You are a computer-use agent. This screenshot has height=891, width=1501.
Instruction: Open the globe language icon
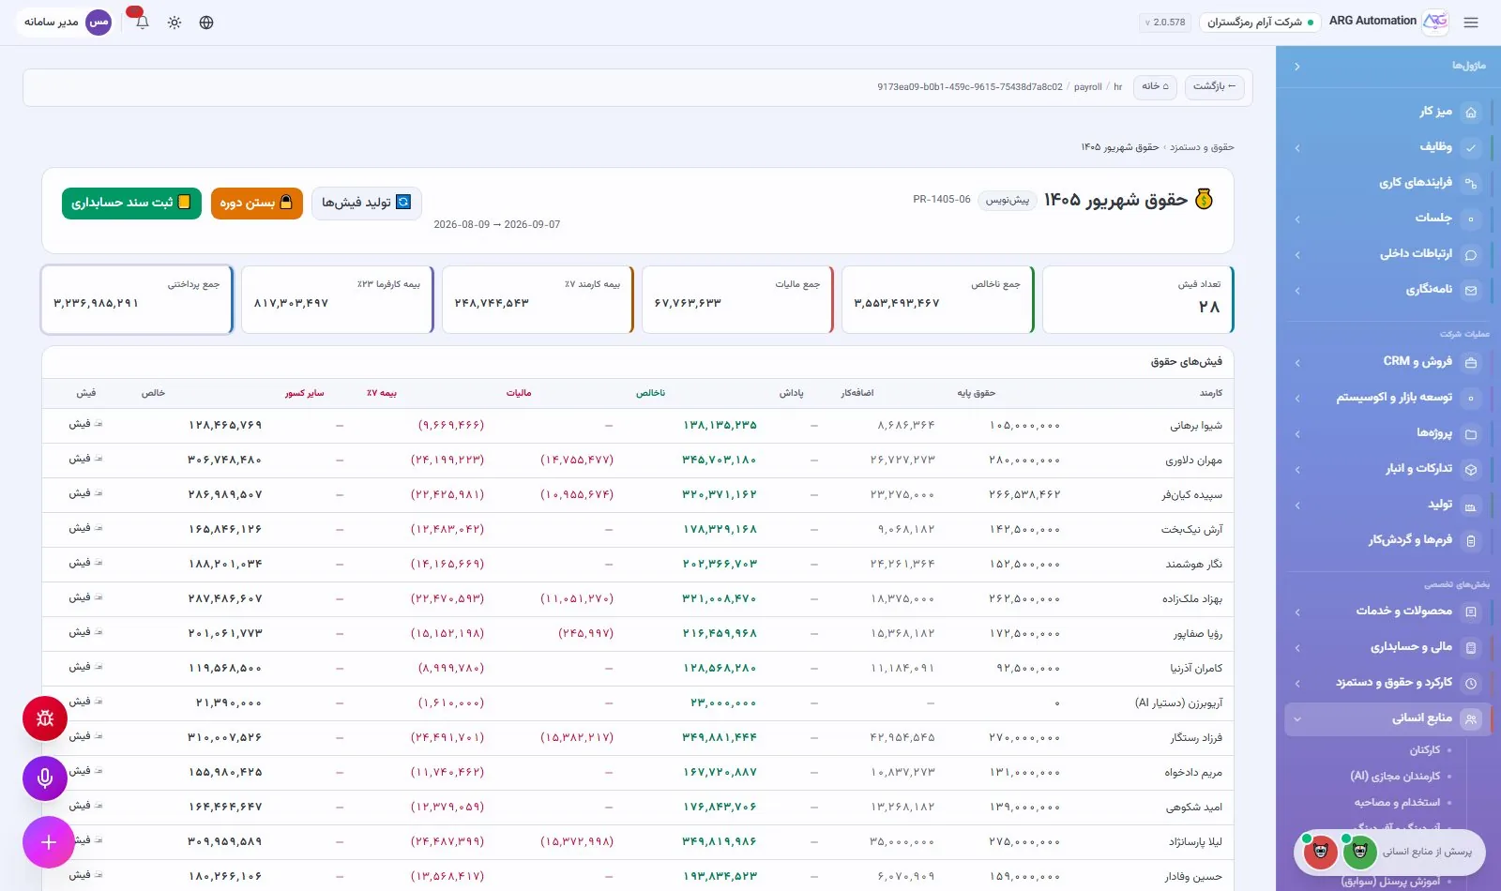click(206, 23)
